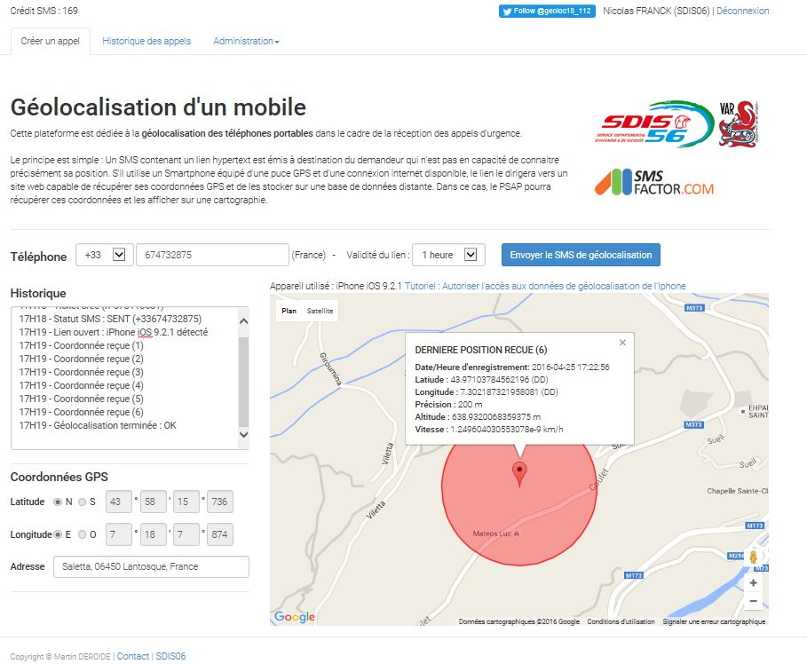Click the Latiude value in popup

(x=500, y=380)
